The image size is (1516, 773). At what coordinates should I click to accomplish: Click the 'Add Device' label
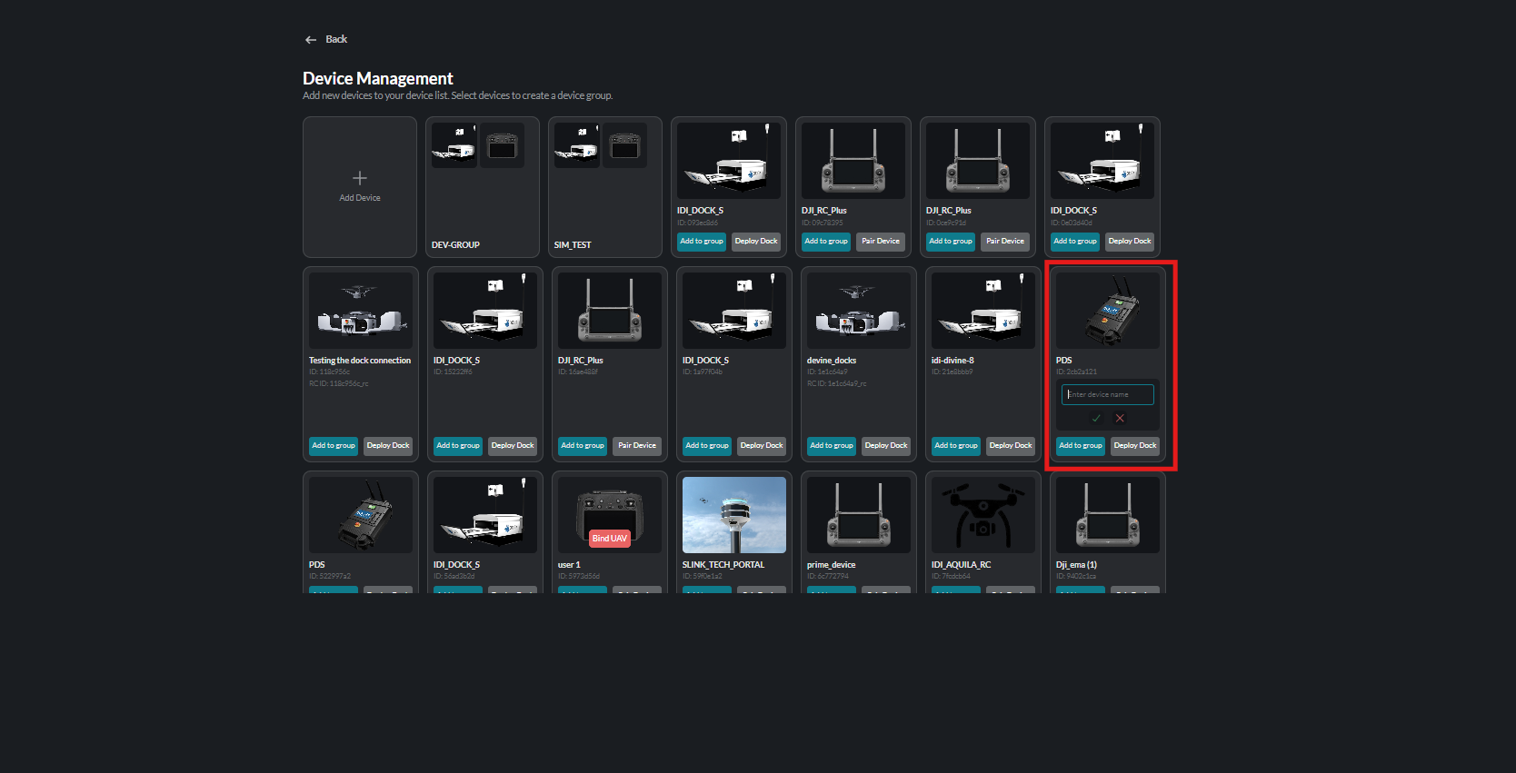360,198
